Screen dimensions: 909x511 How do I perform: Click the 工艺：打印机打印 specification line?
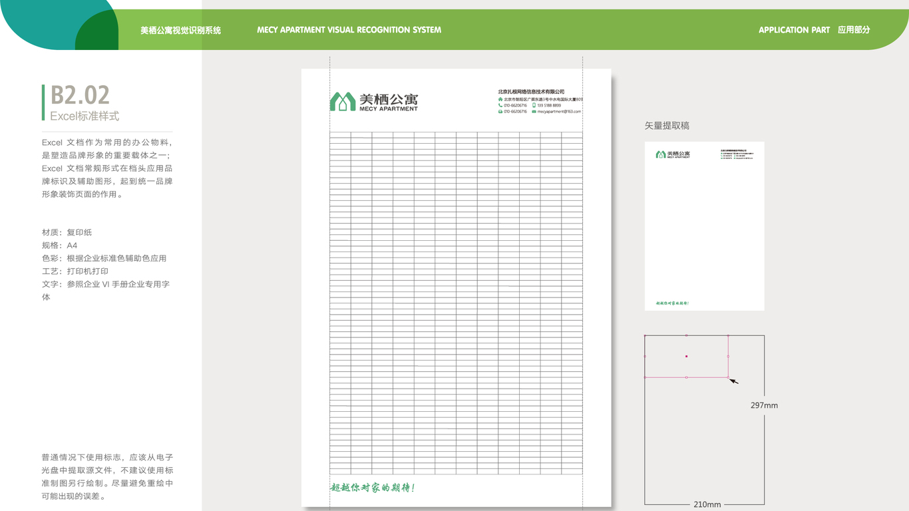click(x=75, y=271)
